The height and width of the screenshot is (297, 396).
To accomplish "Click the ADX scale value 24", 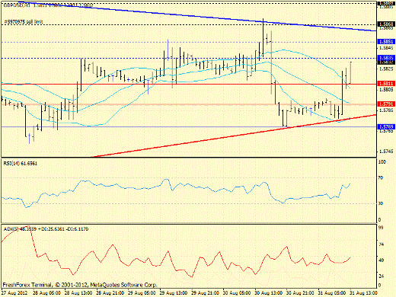I will click(381, 276).
